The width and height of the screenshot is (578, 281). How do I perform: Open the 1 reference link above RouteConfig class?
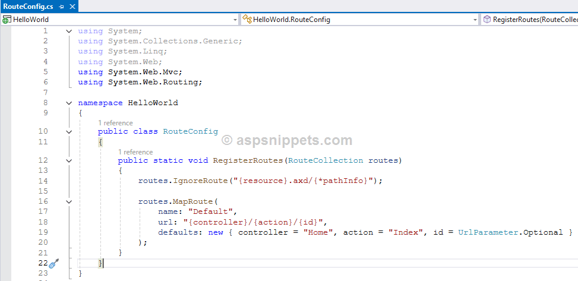pos(115,123)
